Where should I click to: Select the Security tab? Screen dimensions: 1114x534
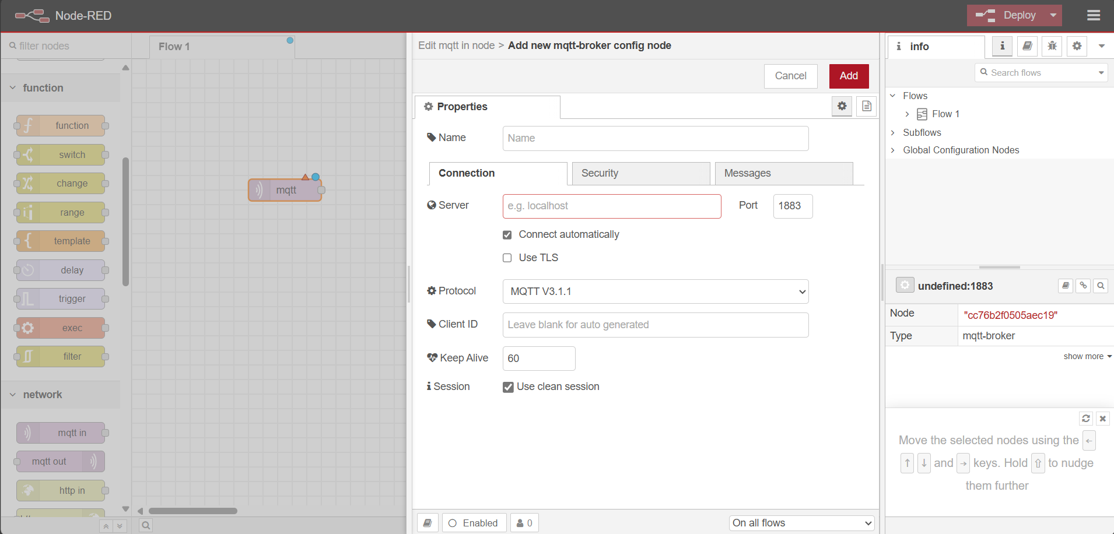(x=641, y=173)
